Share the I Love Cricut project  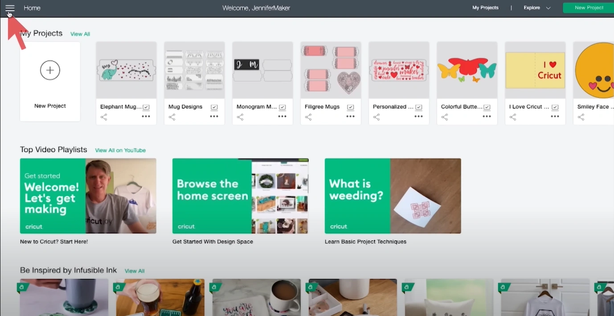pyautogui.click(x=513, y=117)
